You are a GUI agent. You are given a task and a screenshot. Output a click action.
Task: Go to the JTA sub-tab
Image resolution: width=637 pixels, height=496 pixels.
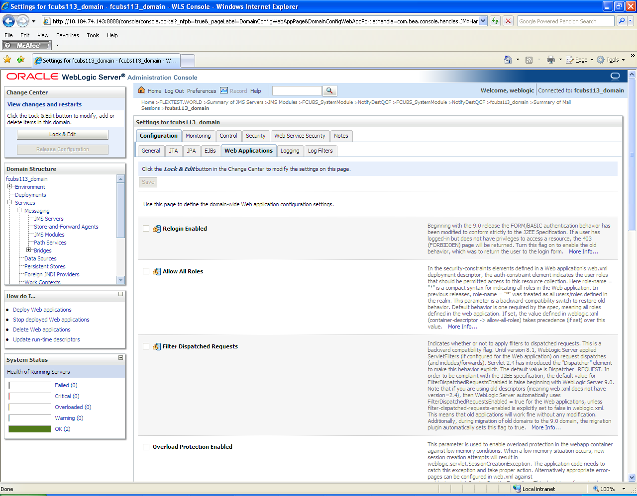coord(173,151)
